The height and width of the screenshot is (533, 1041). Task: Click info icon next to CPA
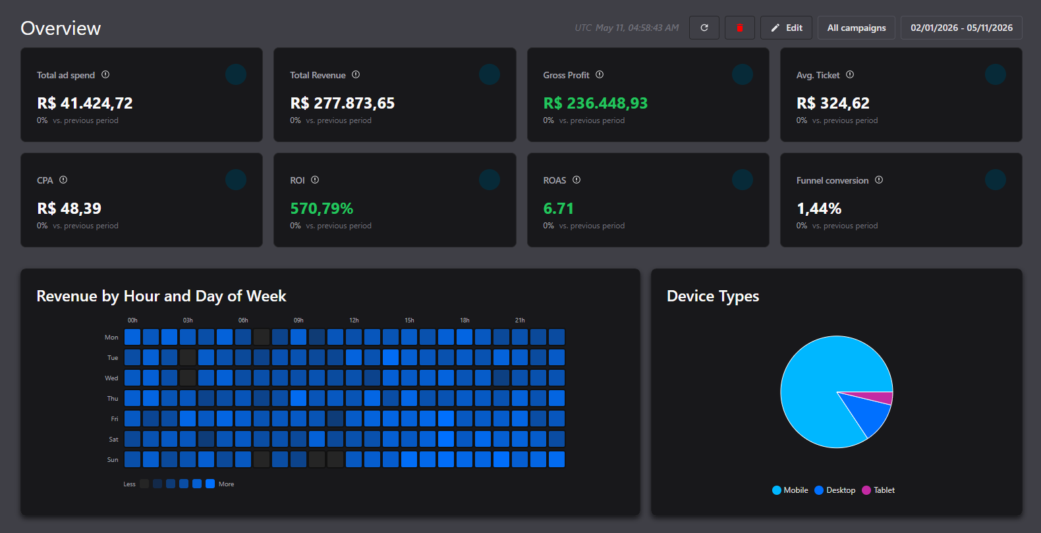coord(63,180)
